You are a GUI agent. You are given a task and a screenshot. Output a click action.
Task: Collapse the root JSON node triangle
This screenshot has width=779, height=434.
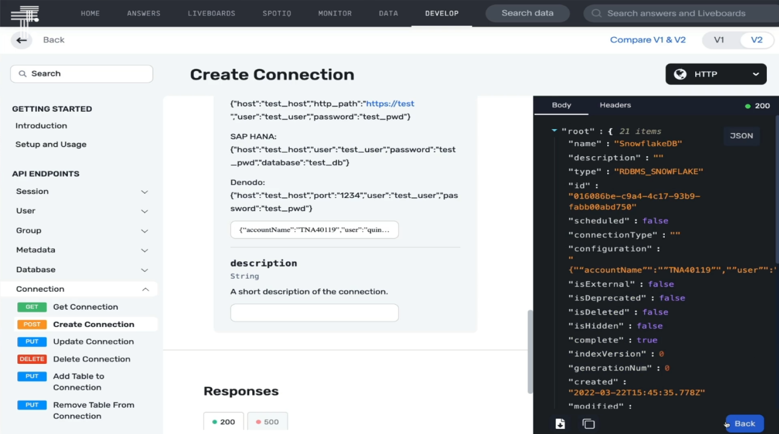point(554,131)
